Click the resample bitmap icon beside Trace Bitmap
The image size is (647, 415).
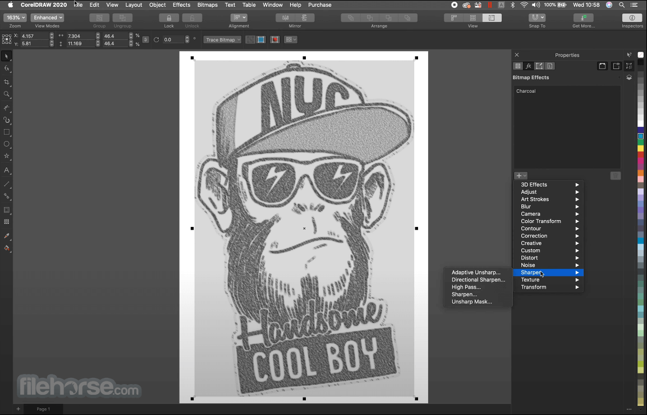pyautogui.click(x=250, y=40)
